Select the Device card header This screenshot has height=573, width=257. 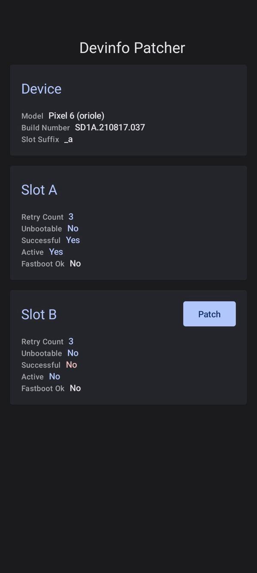[41, 89]
